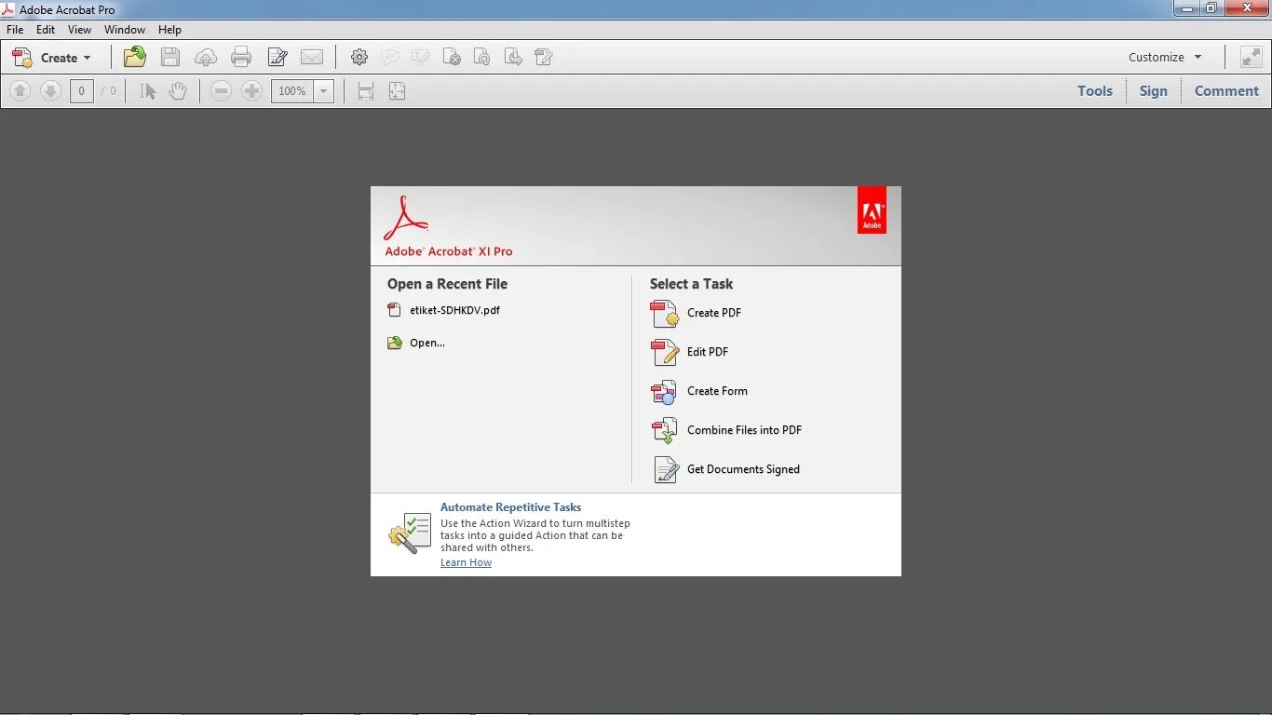Click the folder icon beside Open...
The width and height of the screenshot is (1272, 715).
395,343
